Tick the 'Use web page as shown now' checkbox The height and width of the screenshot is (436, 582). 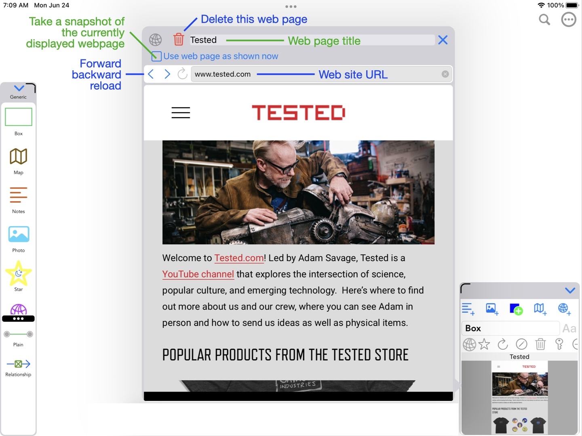156,57
